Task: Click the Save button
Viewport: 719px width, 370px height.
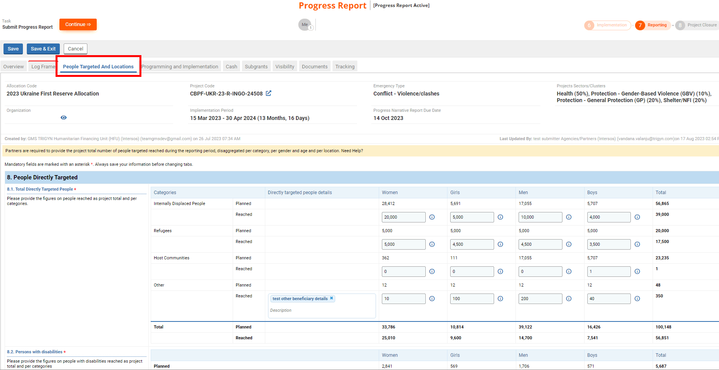Action: (x=13, y=49)
